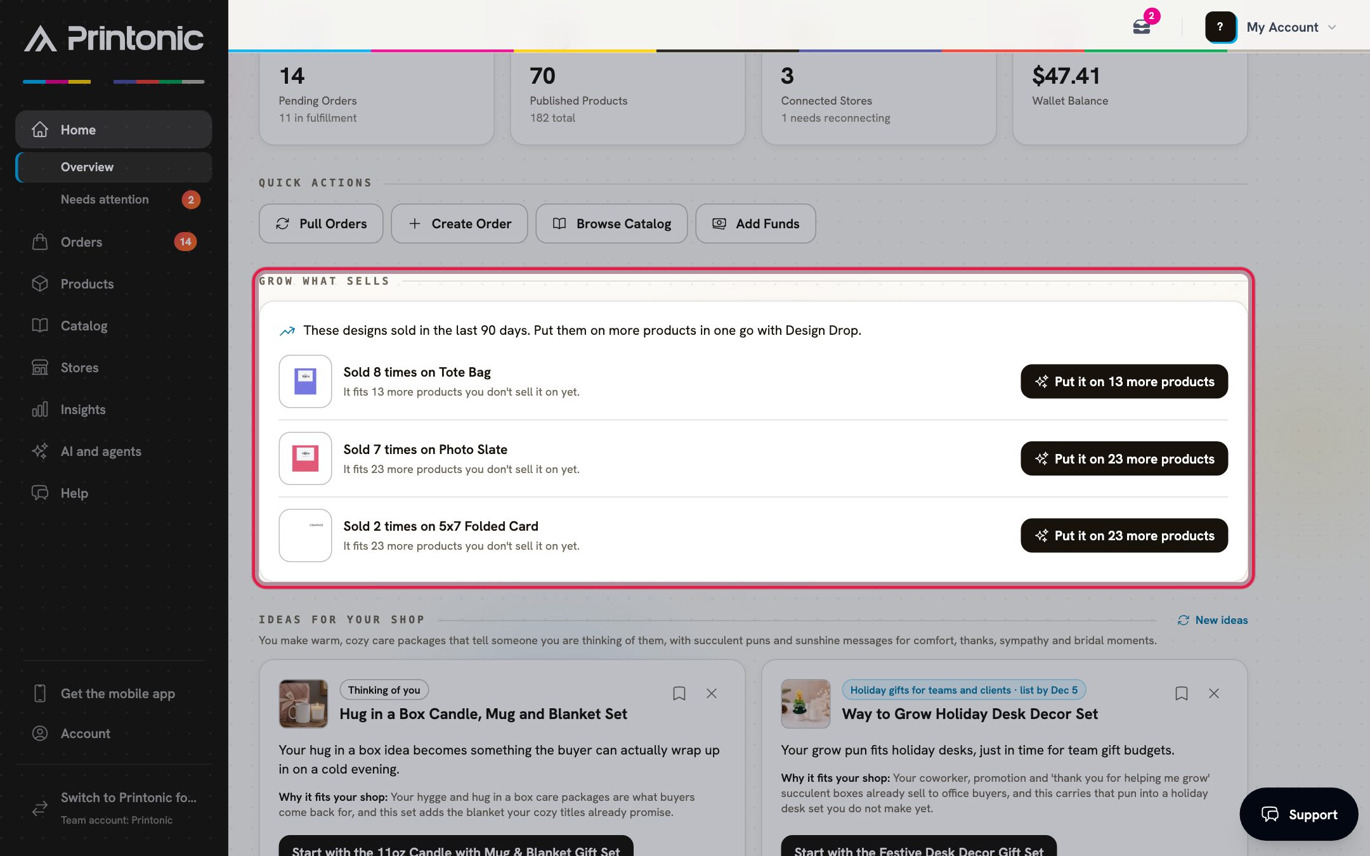This screenshot has width=1370, height=856.
Task: Click Holiday gifts for teams tag
Action: (964, 690)
